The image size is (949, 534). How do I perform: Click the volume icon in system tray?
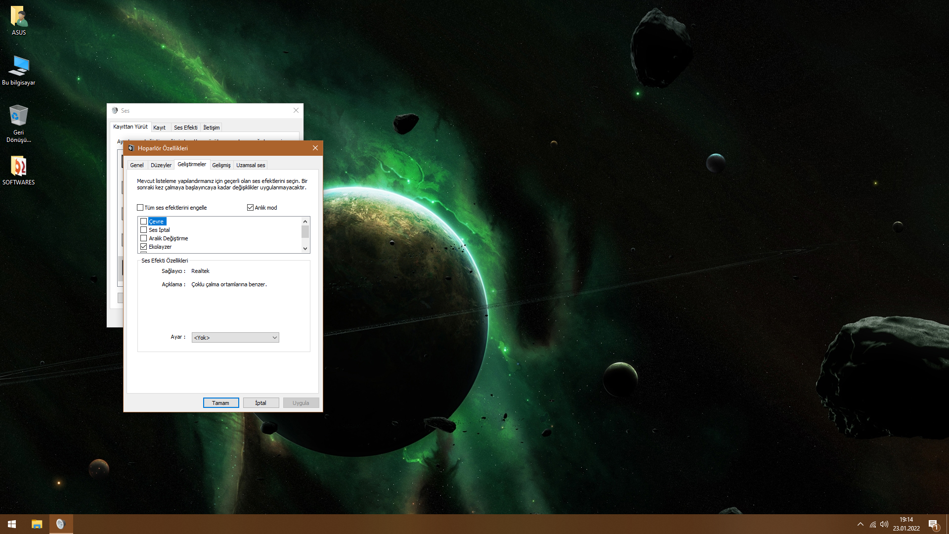click(x=884, y=524)
